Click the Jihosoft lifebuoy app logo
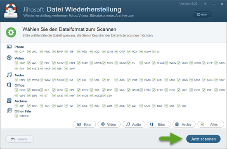This screenshot has width=227, height=149. pos(11,11)
